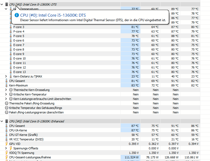Viewport: 210px width, 161px height.
Task: Click thermometer icon of CPU GT-Kerne (Grafik)
Action: pos(6,135)
